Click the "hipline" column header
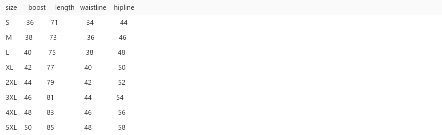The image size is (442, 135). [124, 7]
